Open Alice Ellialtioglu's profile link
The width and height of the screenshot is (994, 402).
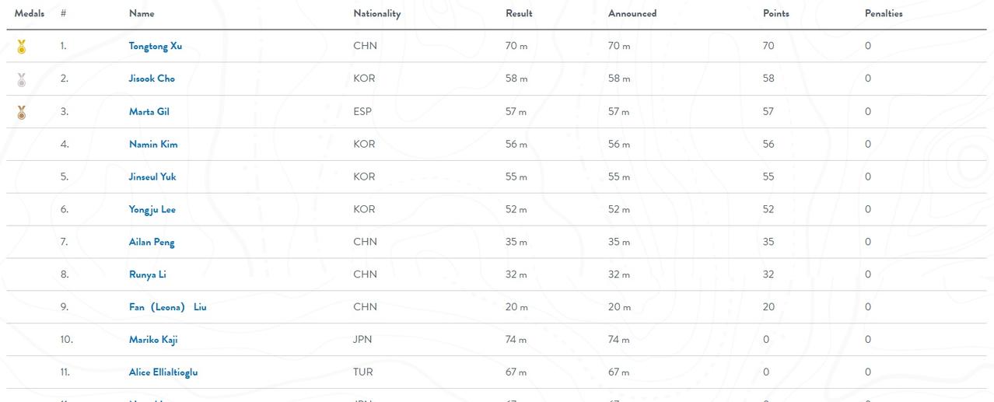163,372
